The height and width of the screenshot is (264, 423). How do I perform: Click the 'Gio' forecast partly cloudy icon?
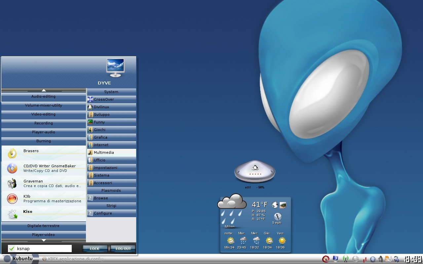[269, 241]
